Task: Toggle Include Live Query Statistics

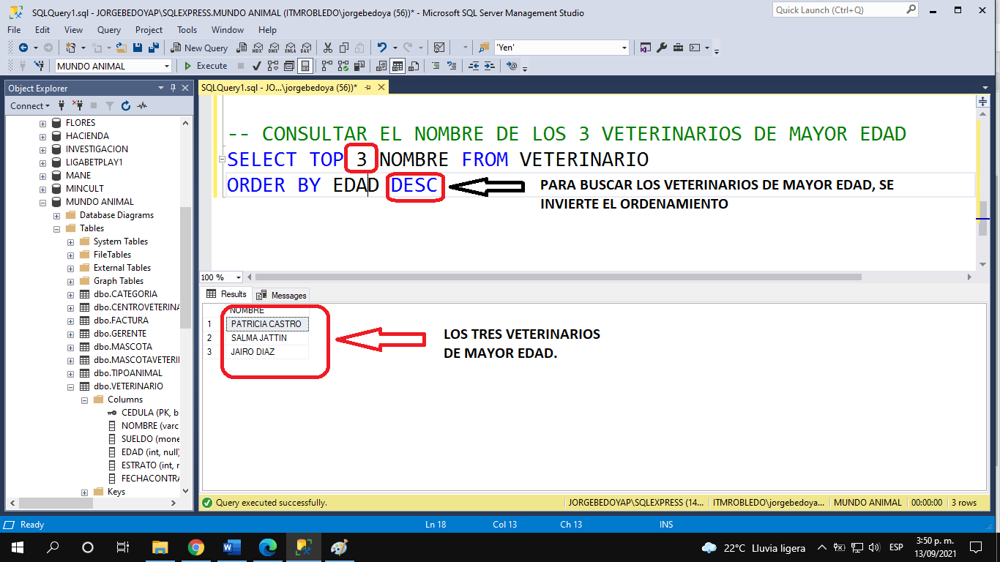Action: pyautogui.click(x=343, y=66)
